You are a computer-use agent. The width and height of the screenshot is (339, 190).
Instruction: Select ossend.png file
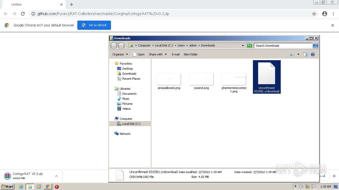click(x=201, y=81)
